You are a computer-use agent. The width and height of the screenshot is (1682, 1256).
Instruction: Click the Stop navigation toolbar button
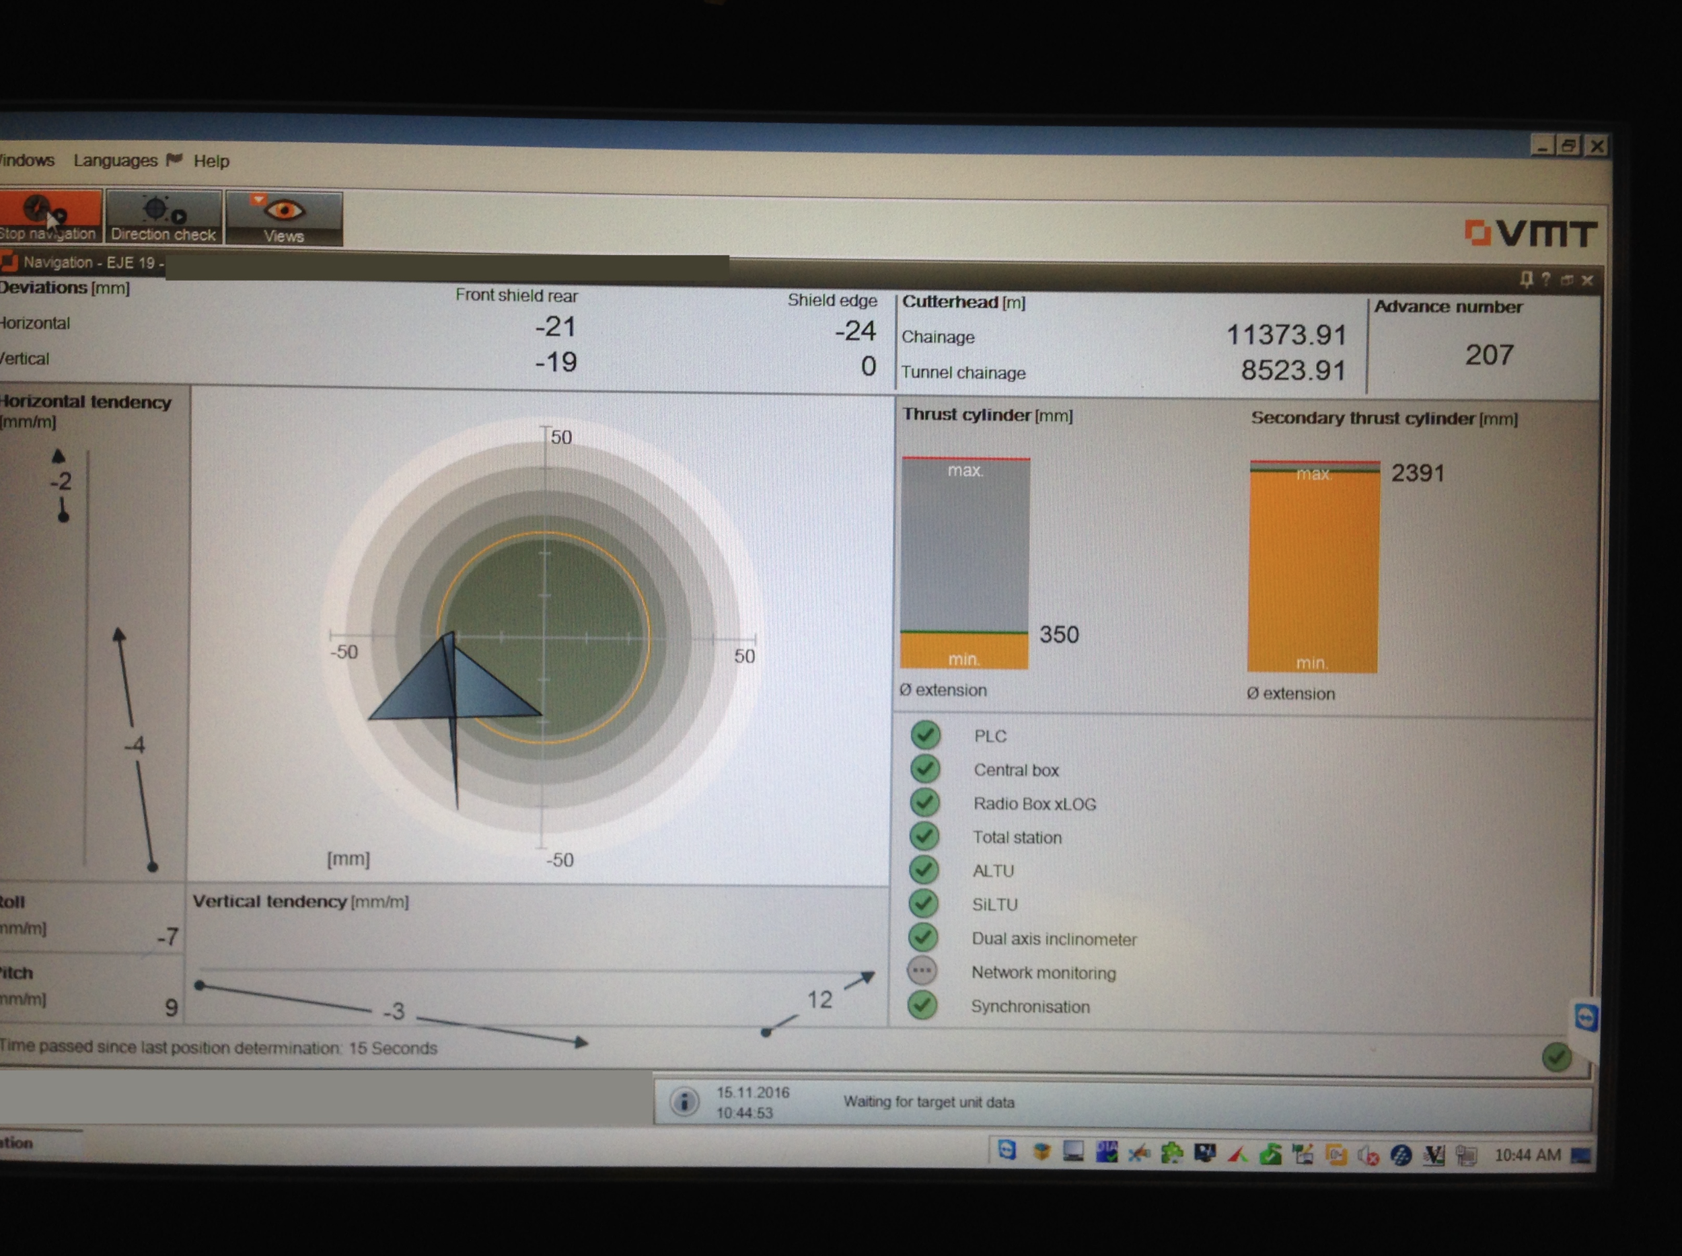[x=49, y=217]
